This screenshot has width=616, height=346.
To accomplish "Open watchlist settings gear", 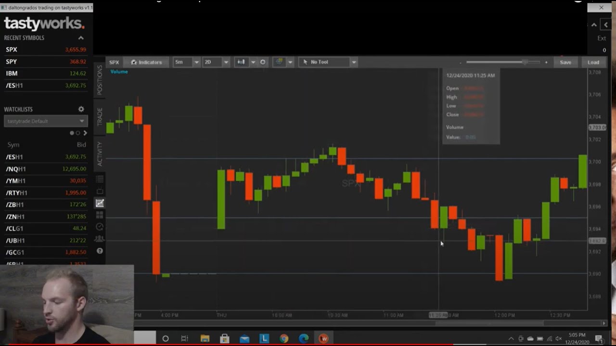I will point(81,109).
